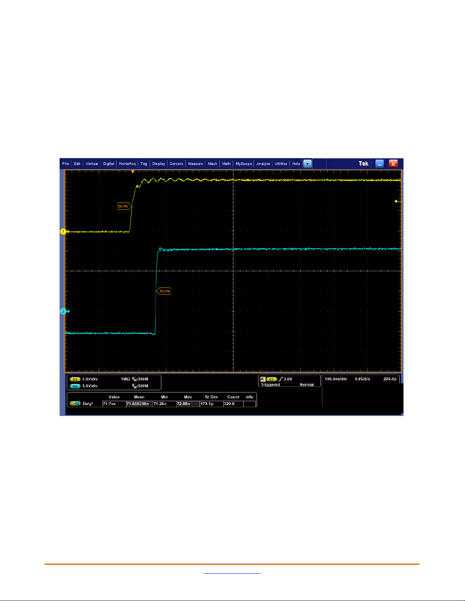Open the Analyze menu
The height and width of the screenshot is (601, 465).
pyautogui.click(x=263, y=164)
